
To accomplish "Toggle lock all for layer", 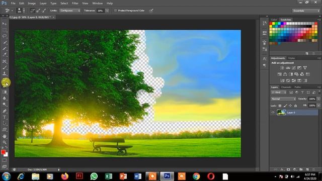I will tap(295, 106).
